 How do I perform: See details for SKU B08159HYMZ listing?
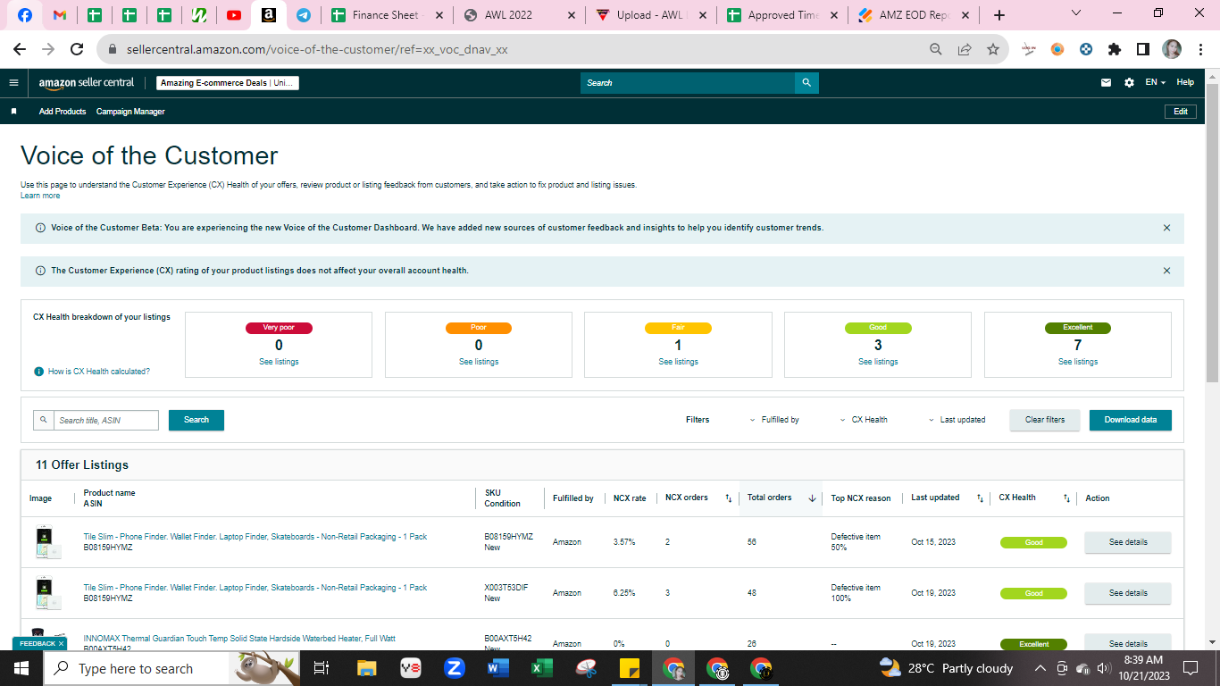pyautogui.click(x=1128, y=542)
